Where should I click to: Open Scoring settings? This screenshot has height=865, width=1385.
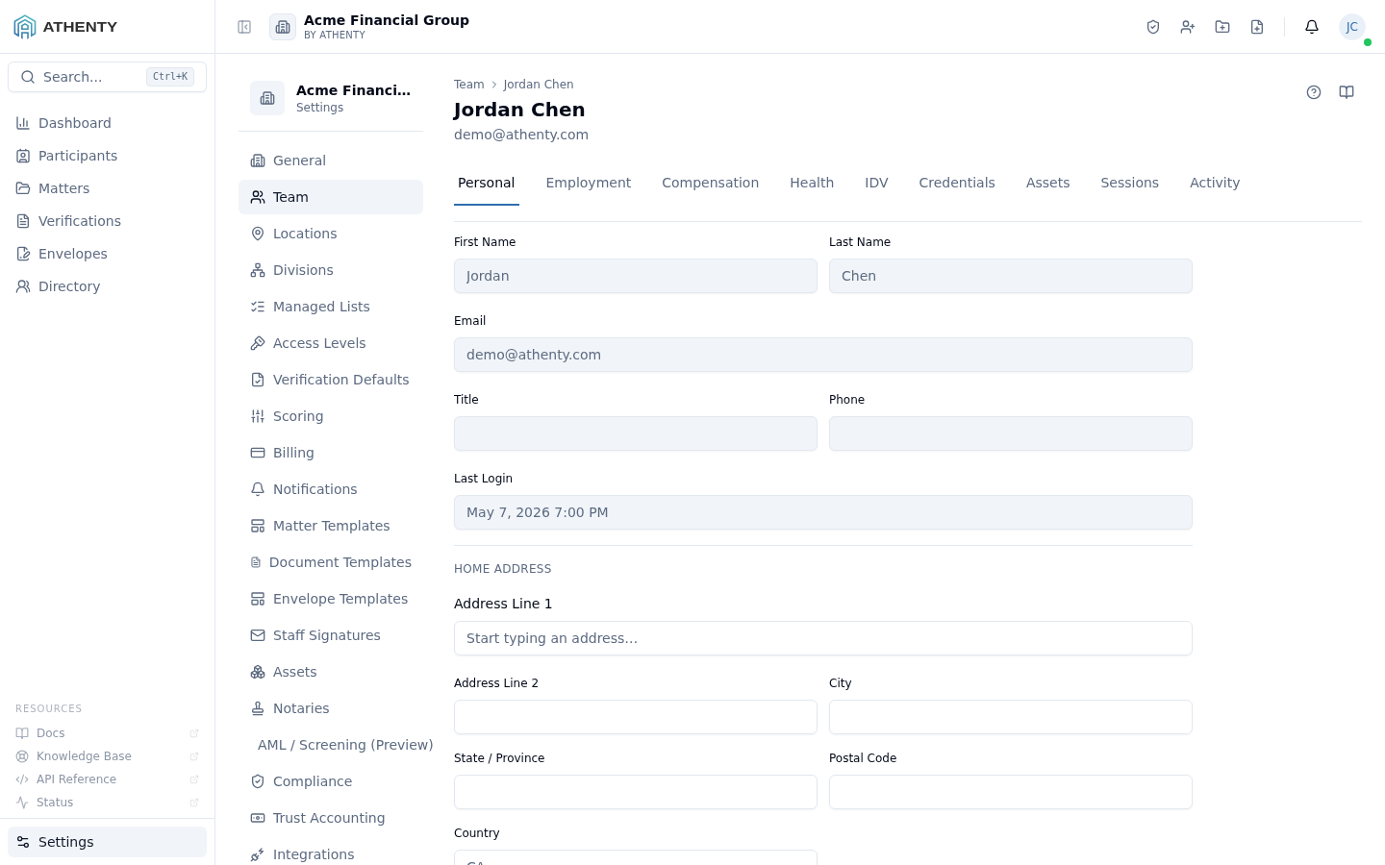(331, 416)
